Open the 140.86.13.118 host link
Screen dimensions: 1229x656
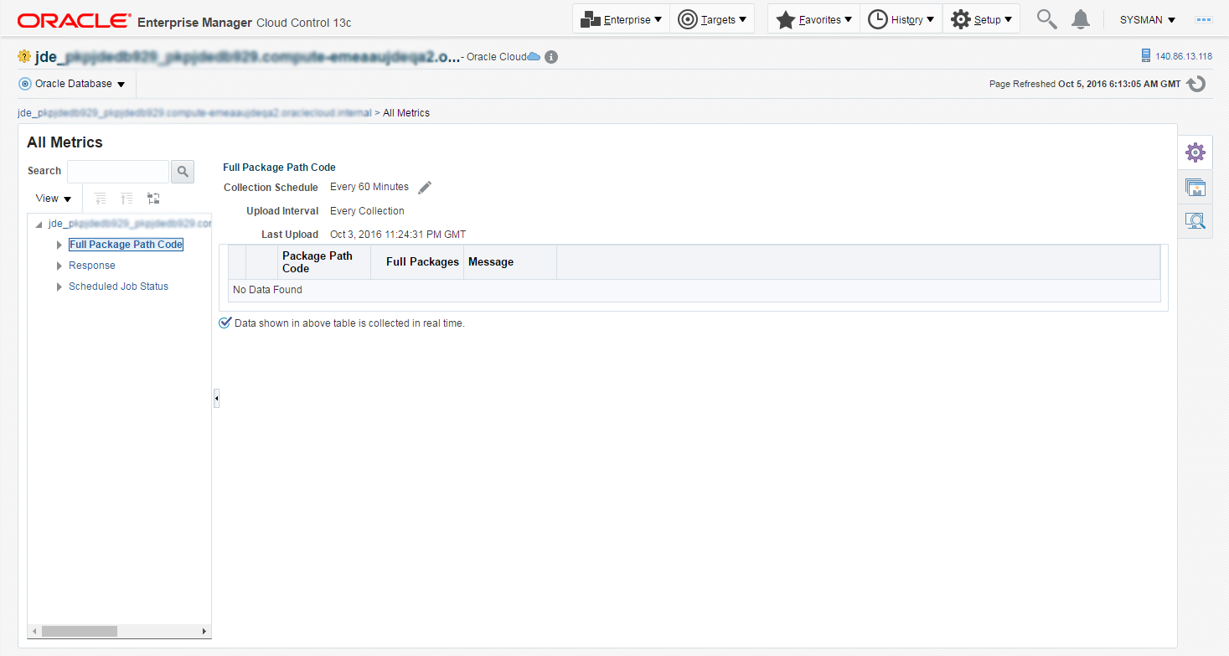click(x=1184, y=56)
